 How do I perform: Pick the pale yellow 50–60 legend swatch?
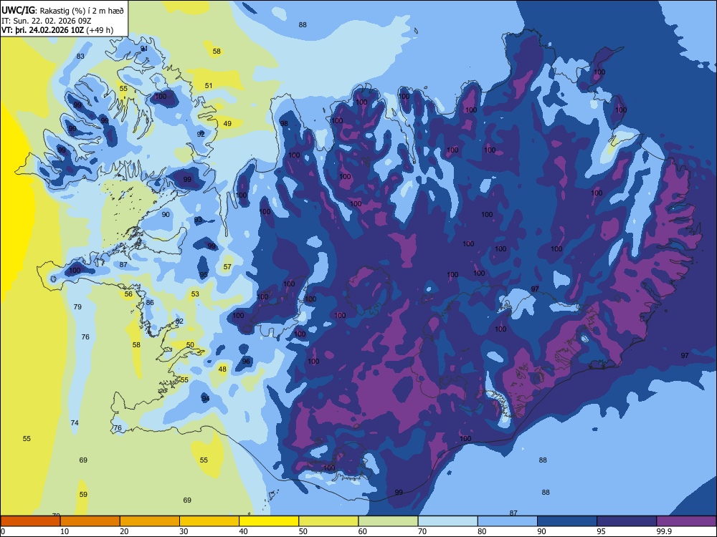pos(328,521)
